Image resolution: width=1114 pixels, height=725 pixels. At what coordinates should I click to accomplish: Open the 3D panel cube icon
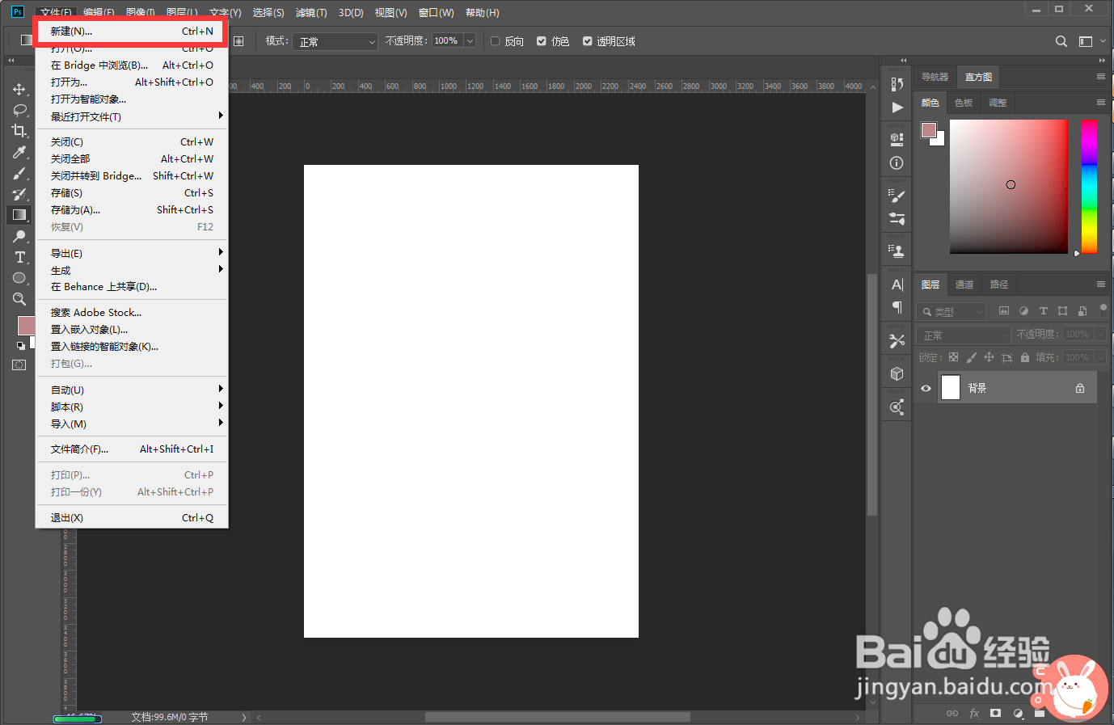click(897, 373)
